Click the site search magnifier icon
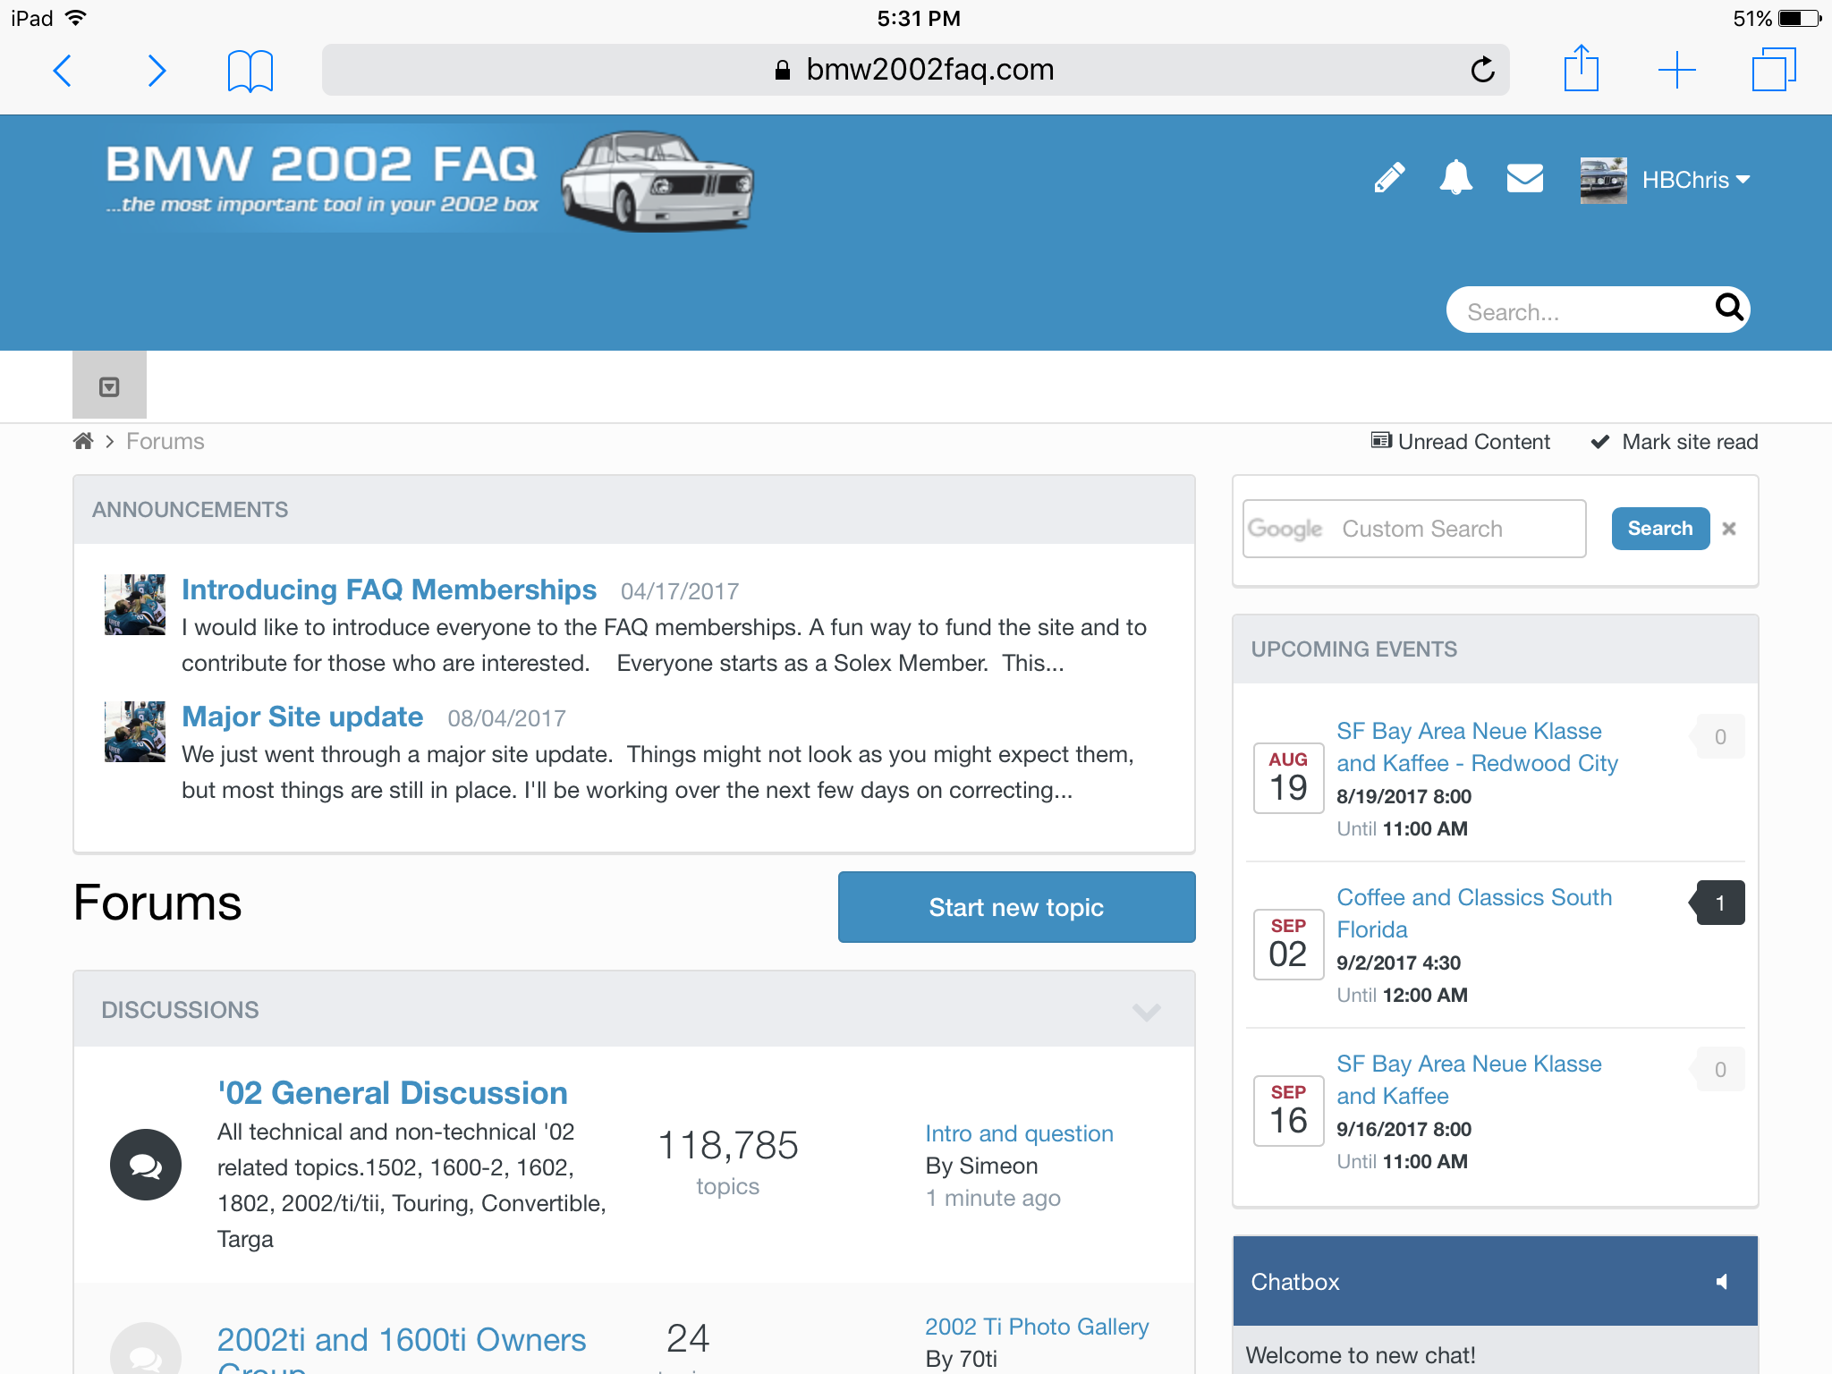Image resolution: width=1832 pixels, height=1374 pixels. click(x=1729, y=309)
